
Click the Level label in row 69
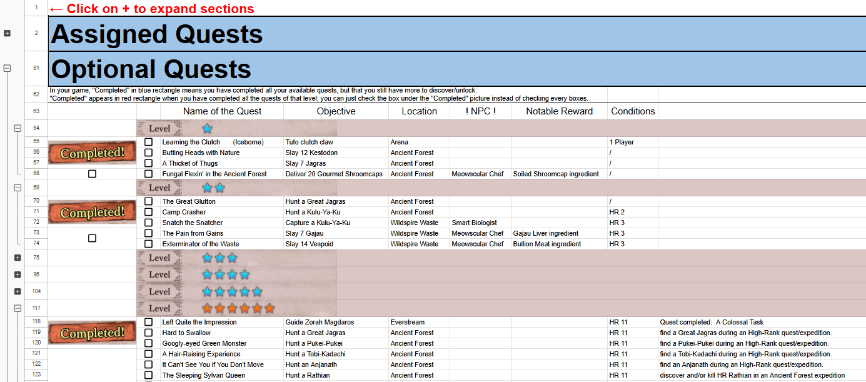159,188
